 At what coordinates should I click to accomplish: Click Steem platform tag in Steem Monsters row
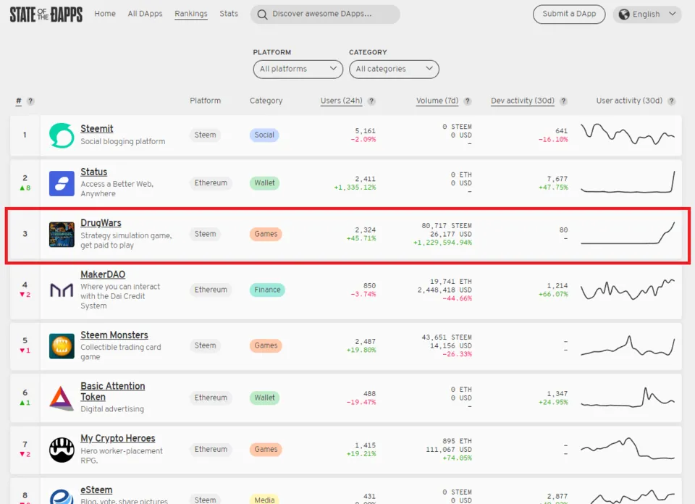[205, 345]
